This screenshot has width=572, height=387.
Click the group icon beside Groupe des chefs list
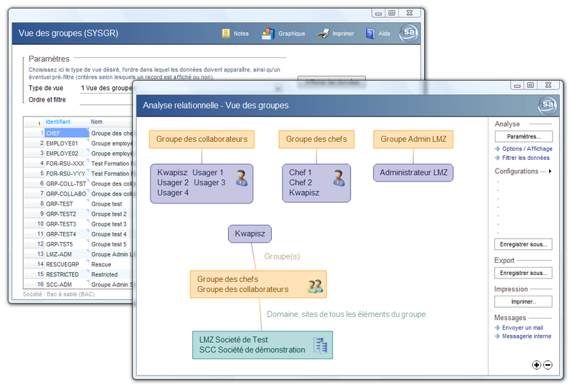pos(315,286)
